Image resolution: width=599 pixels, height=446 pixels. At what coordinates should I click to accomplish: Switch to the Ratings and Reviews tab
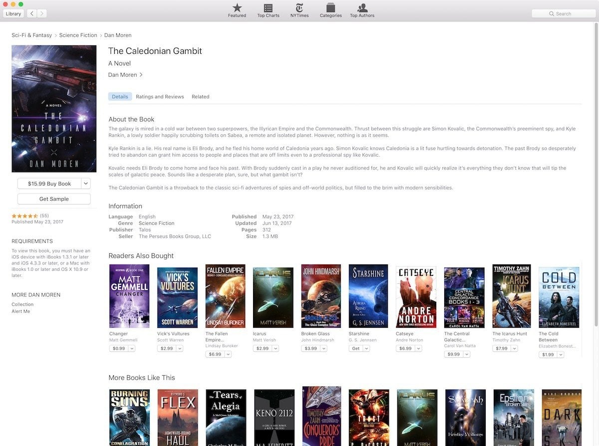tap(160, 97)
